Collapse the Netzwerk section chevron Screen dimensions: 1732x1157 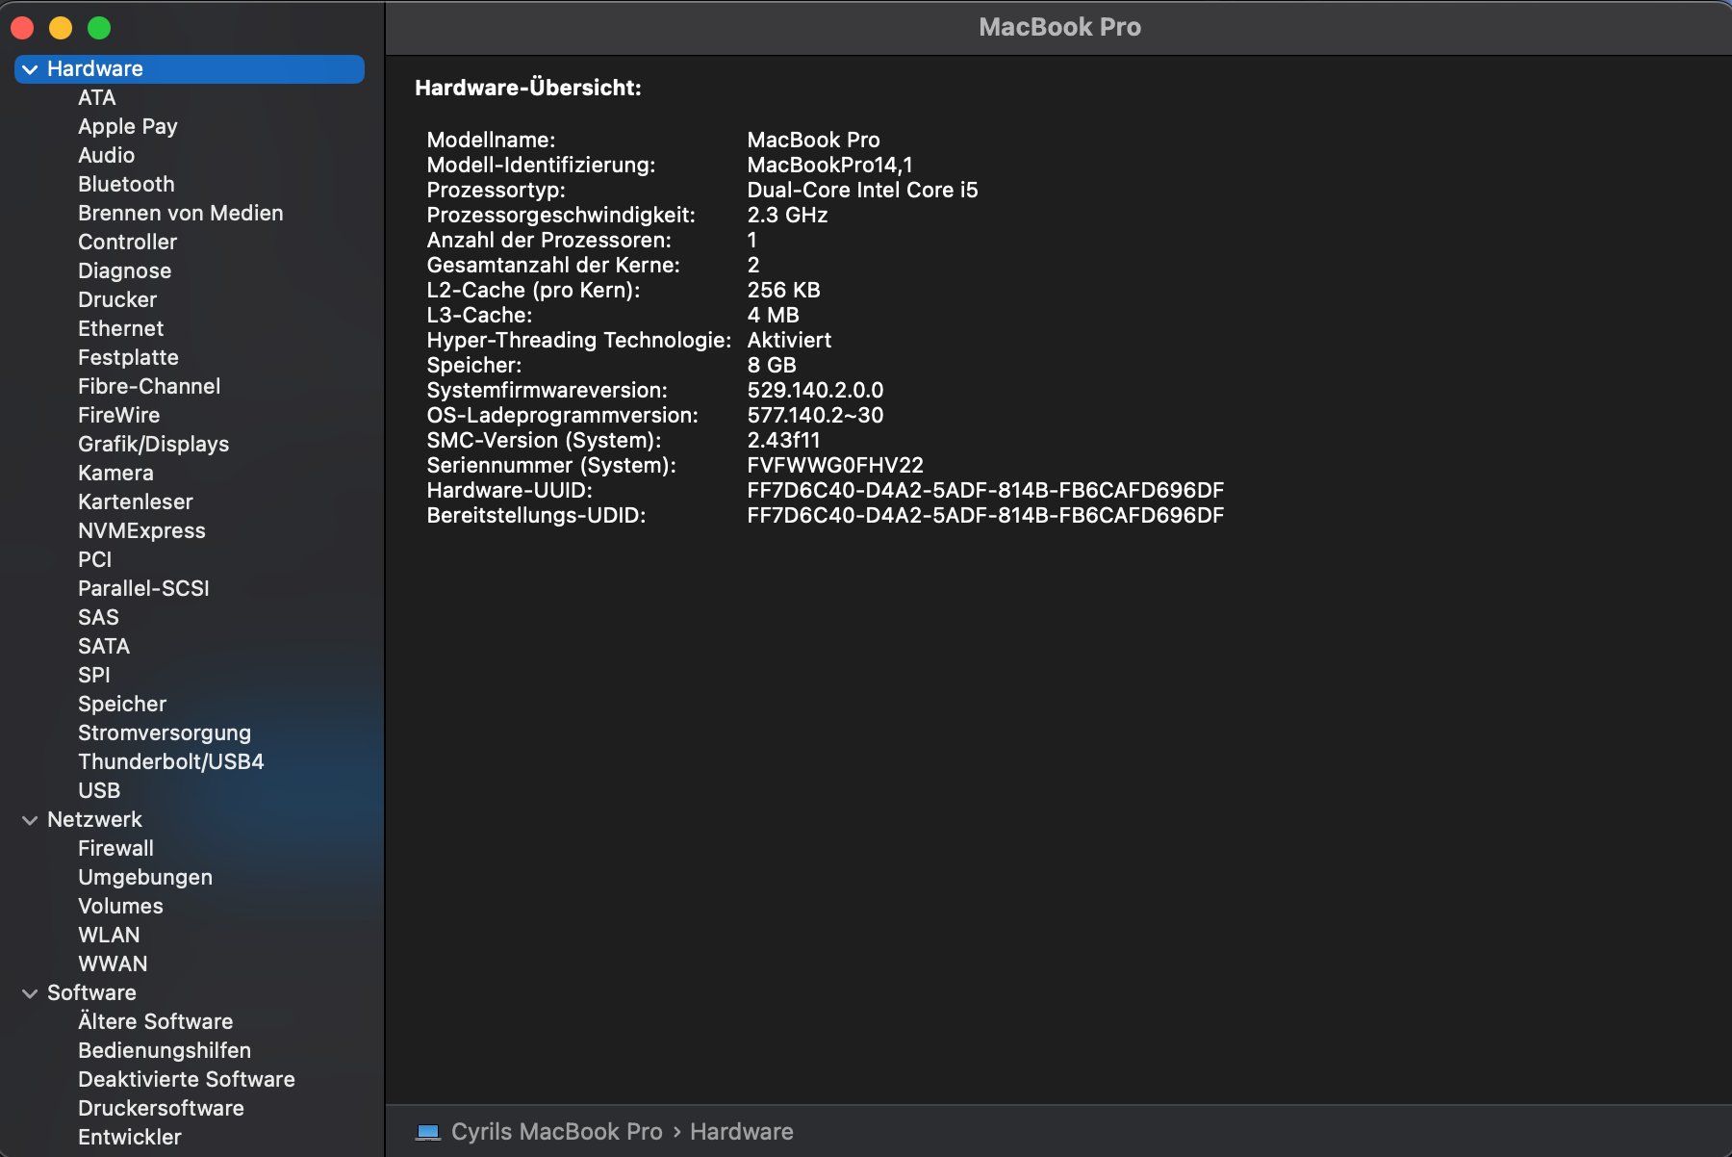point(30,820)
